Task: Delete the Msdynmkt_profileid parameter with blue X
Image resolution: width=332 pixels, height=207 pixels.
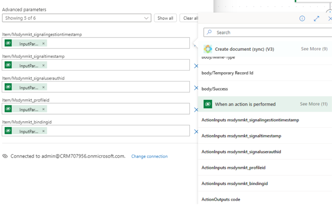Action: (196, 110)
